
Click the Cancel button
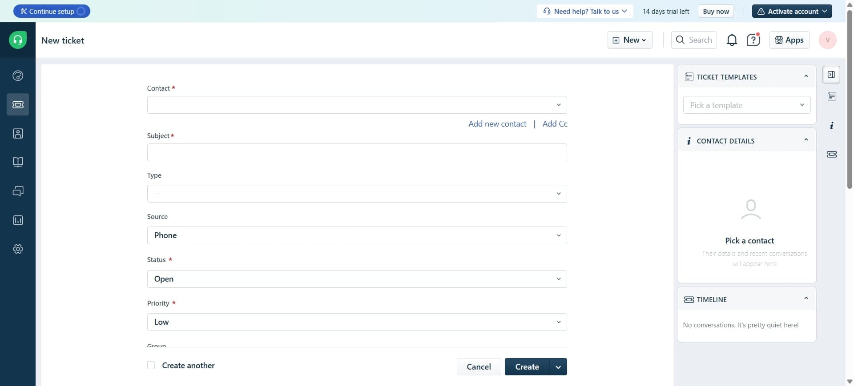coord(479,367)
